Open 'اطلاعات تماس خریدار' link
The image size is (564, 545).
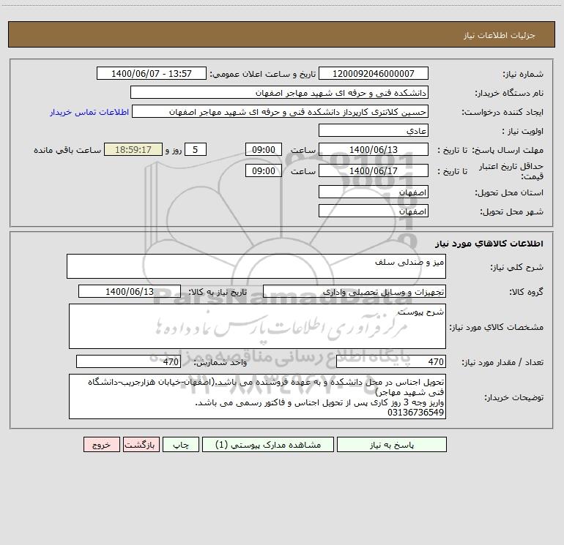coord(89,112)
